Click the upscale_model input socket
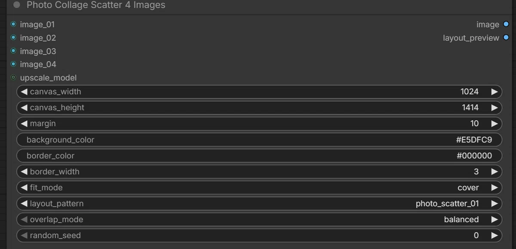The image size is (516, 249). pos(13,77)
